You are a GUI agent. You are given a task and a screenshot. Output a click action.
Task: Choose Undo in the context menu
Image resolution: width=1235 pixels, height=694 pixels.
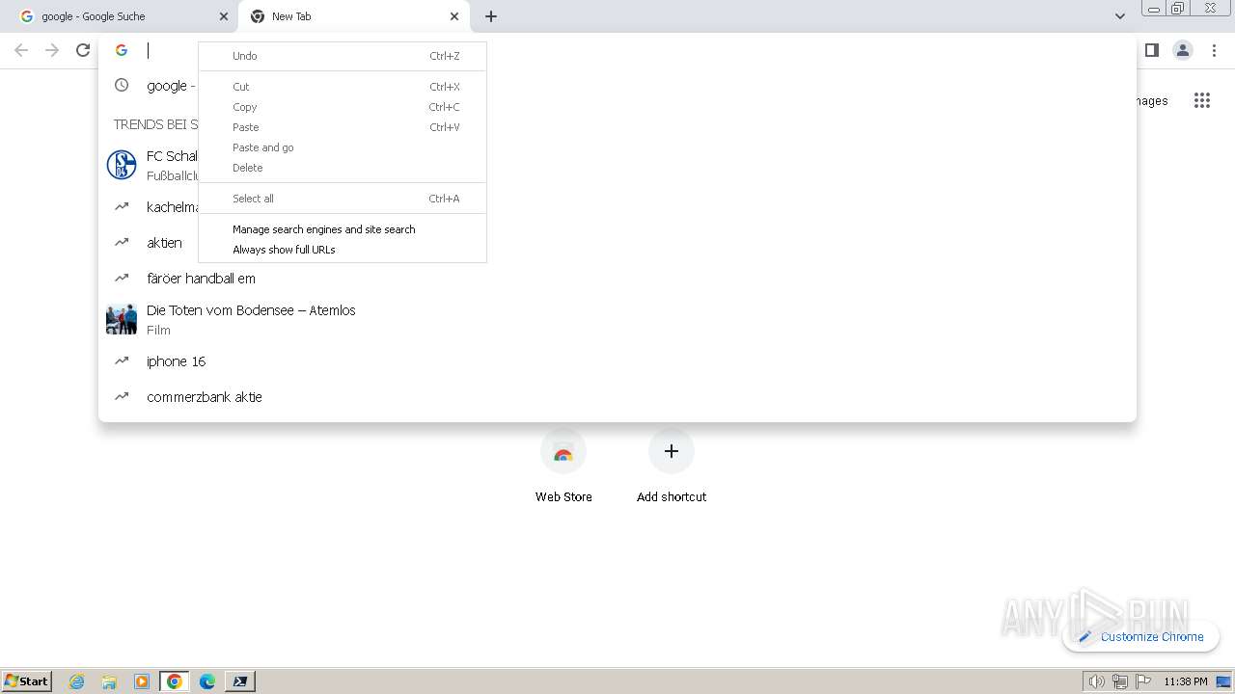343,56
